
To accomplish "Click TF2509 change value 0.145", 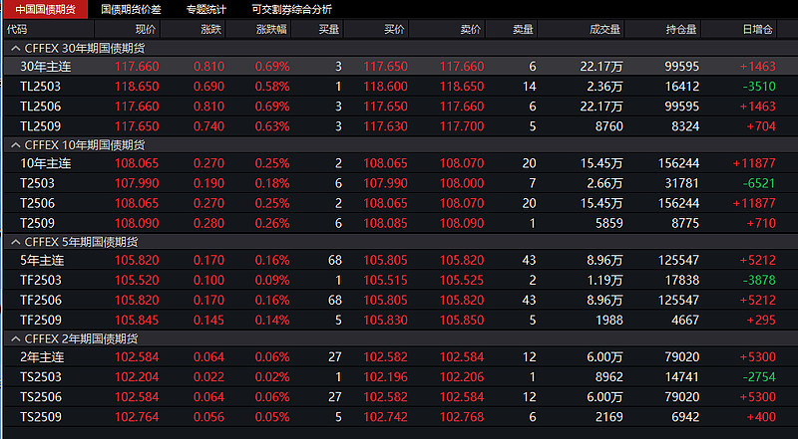I will (x=208, y=321).
